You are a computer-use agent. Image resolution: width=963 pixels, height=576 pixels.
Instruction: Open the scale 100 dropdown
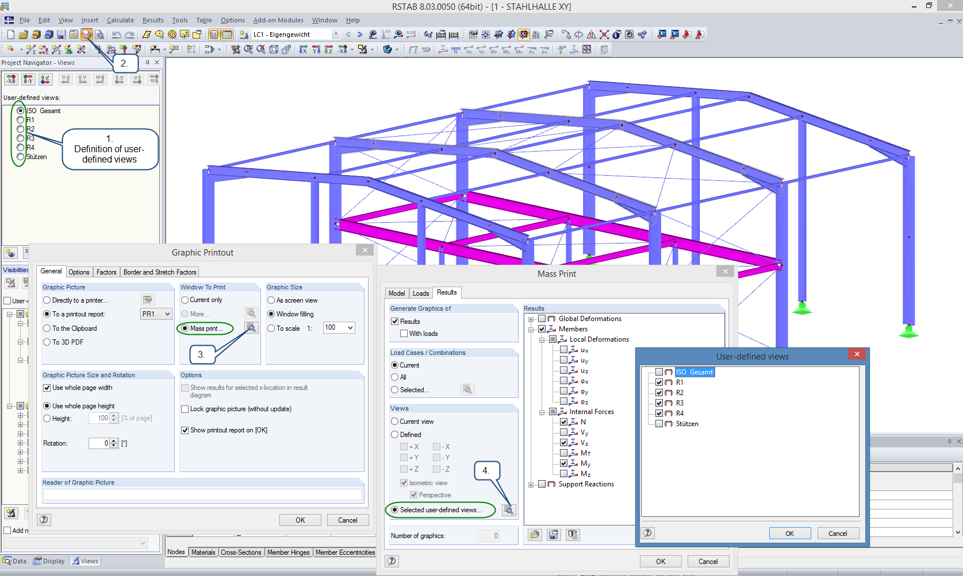pyautogui.click(x=350, y=327)
